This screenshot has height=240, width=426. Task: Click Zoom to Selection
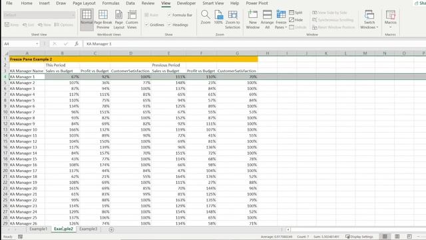232,19
